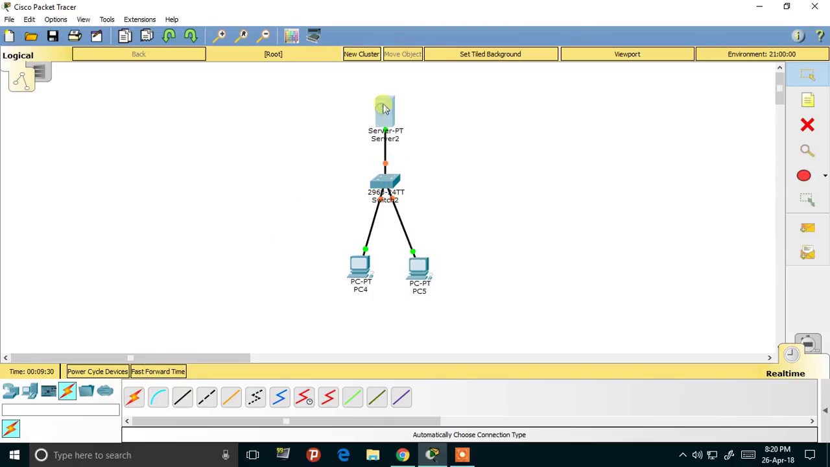Screen dimensions: 830x467
Task: Open the drawing palette
Action: tap(291, 36)
